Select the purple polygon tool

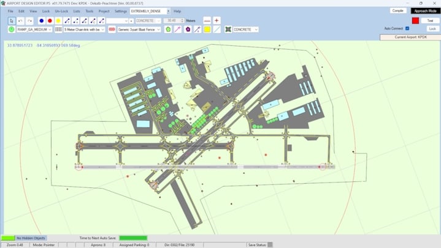188,29
